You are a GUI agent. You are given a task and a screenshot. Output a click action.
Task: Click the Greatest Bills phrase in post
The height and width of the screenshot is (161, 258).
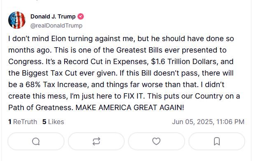pyautogui.click(x=139, y=50)
